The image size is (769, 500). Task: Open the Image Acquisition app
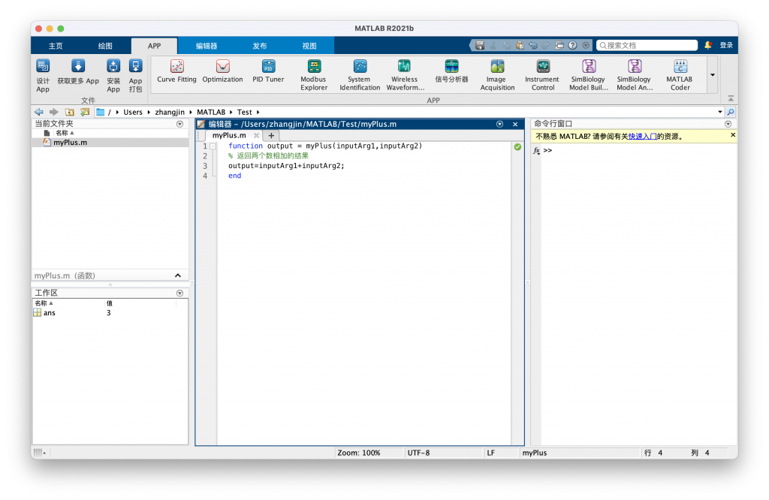(x=497, y=76)
